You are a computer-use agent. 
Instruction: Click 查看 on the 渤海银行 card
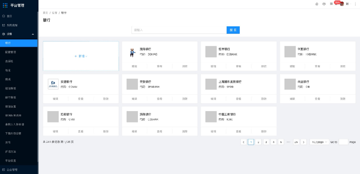coord(160,66)
